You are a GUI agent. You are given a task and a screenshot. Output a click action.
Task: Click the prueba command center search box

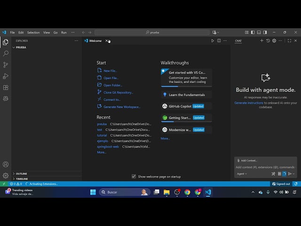(x=152, y=32)
